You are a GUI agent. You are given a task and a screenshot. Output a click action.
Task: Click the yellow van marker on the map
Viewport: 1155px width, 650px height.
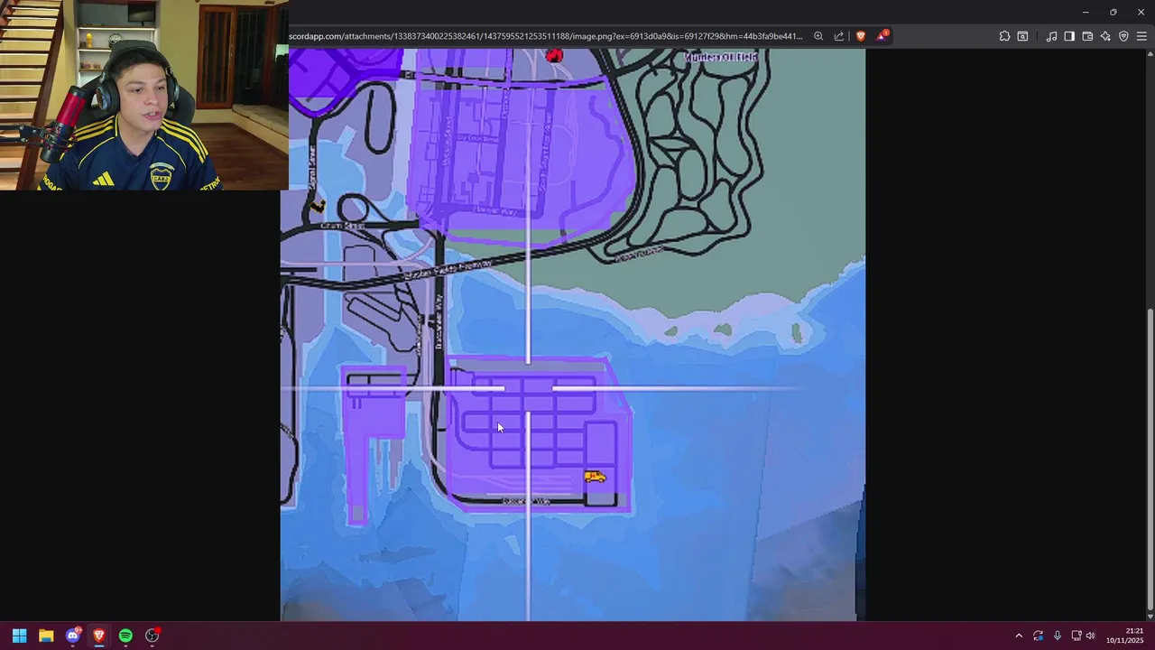pyautogui.click(x=595, y=477)
